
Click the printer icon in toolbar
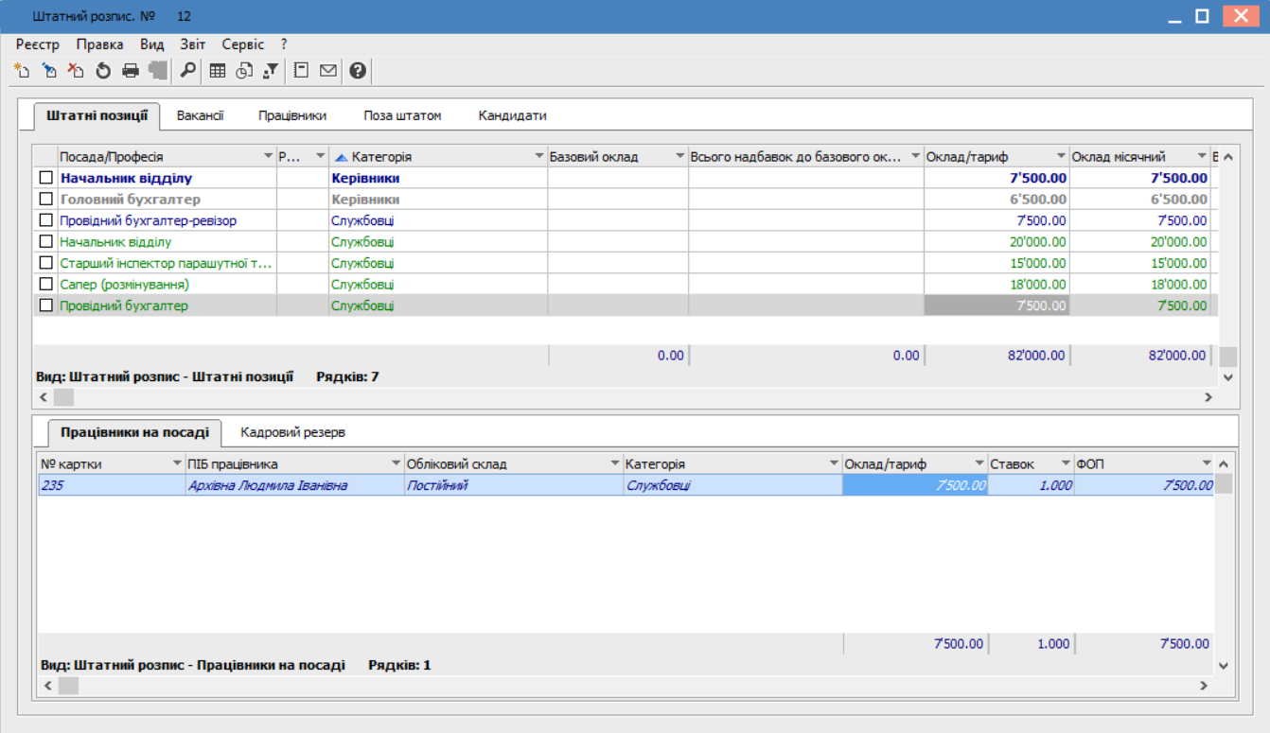click(x=131, y=70)
